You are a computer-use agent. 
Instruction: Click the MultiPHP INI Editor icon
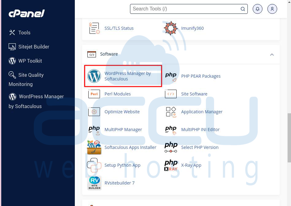171,130
